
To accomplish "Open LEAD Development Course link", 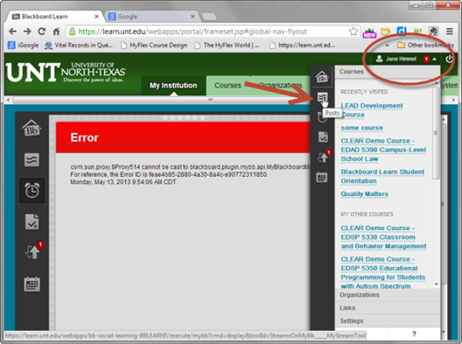I will click(372, 110).
